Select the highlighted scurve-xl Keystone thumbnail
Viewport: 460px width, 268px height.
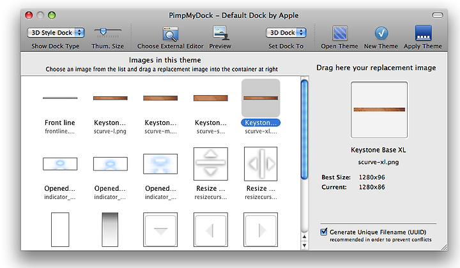click(x=261, y=98)
